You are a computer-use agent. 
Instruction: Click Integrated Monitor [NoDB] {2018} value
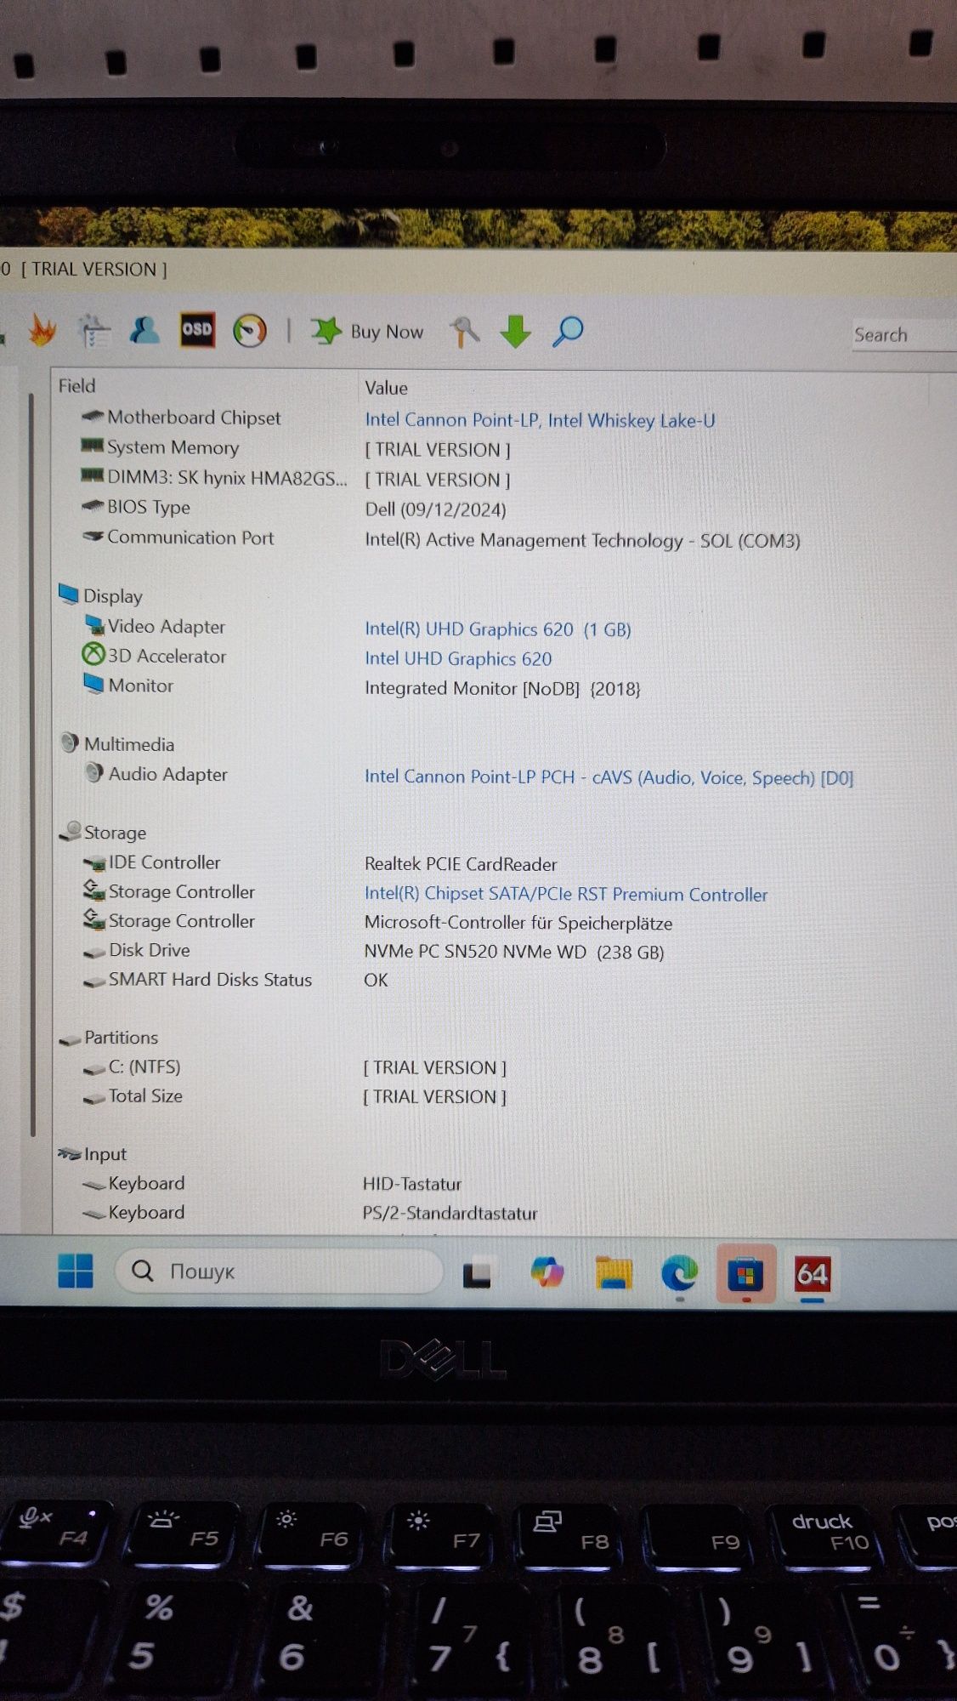[502, 688]
